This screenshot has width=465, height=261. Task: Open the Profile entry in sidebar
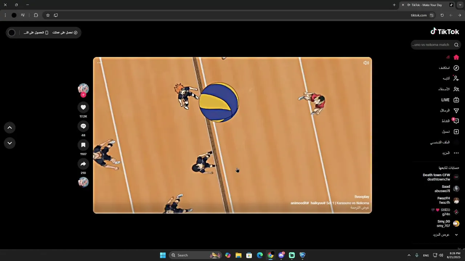pyautogui.click(x=445, y=142)
